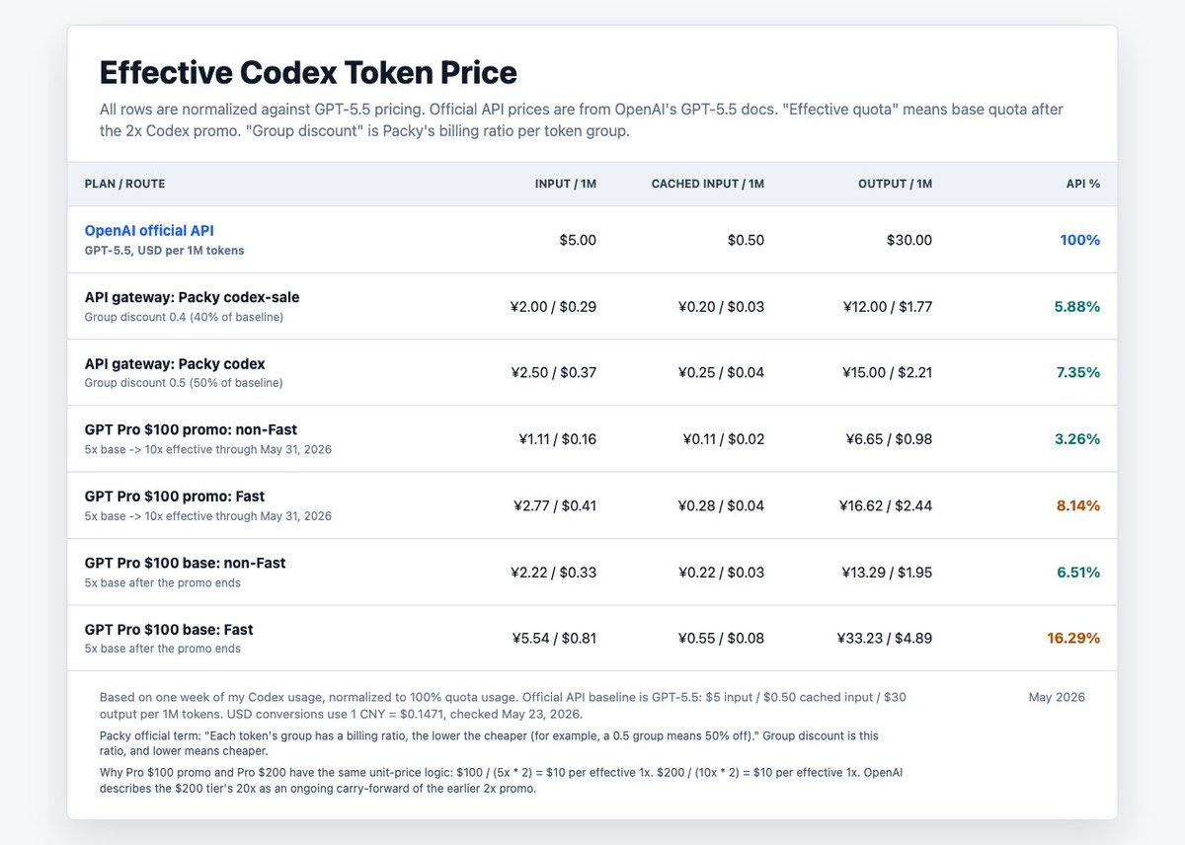Image resolution: width=1185 pixels, height=845 pixels.
Task: Select GPT Pro $100 base: non-Fast row
Action: [592, 572]
